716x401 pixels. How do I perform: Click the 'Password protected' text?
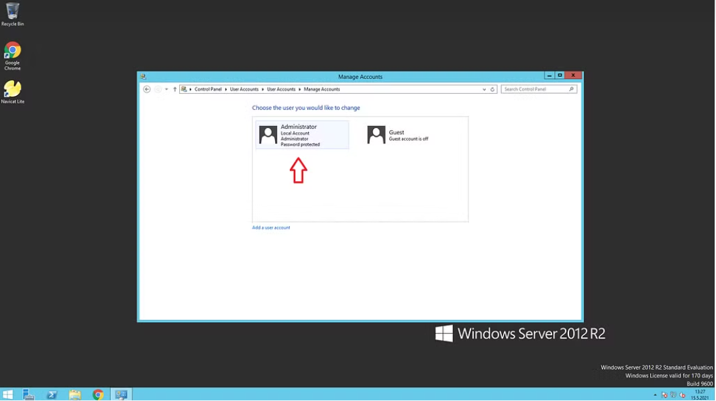pos(300,145)
